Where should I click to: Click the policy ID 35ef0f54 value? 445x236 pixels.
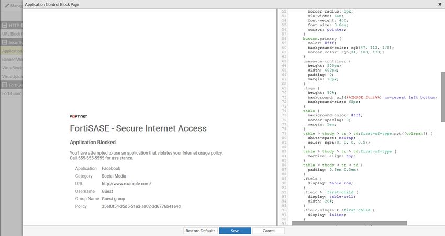tap(141, 206)
